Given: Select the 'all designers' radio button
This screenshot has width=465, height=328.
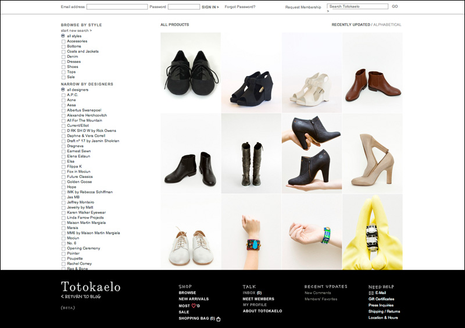Looking at the screenshot, I should (63, 90).
